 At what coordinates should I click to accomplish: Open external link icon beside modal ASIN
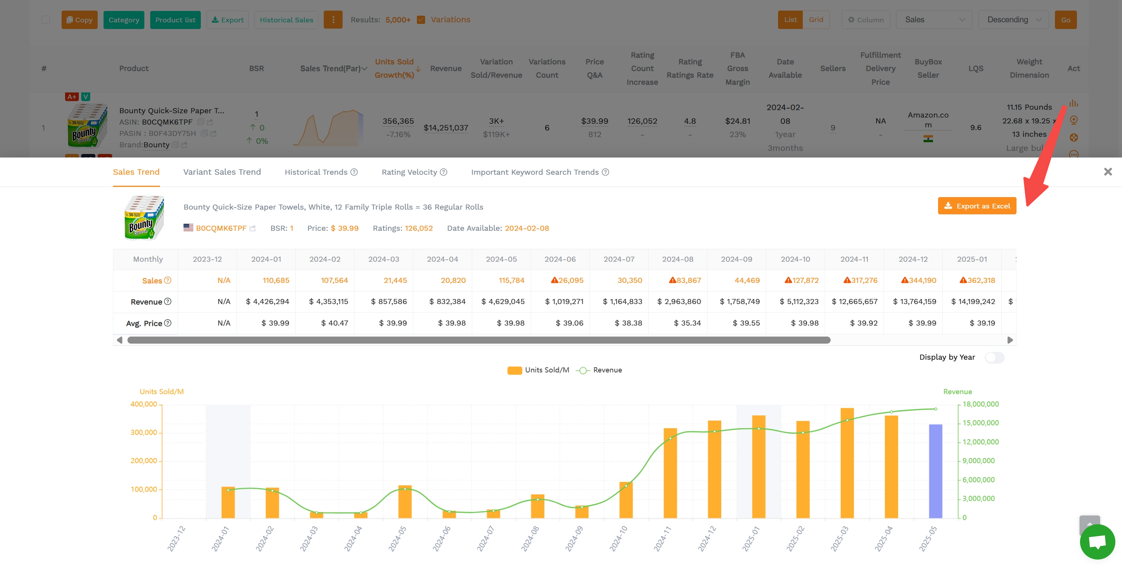253,228
